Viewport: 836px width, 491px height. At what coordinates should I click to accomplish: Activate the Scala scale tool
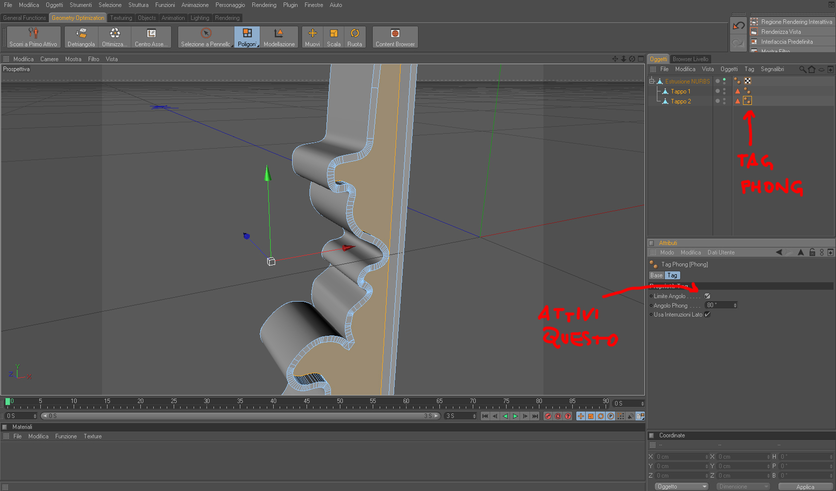333,37
